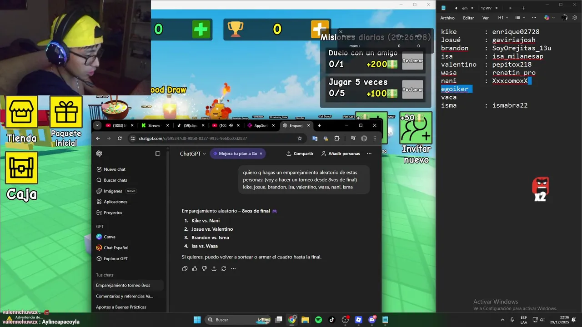582x327 pixels.
Task: Open Aplicaciones in ChatGPT sidebar
Action: click(115, 202)
